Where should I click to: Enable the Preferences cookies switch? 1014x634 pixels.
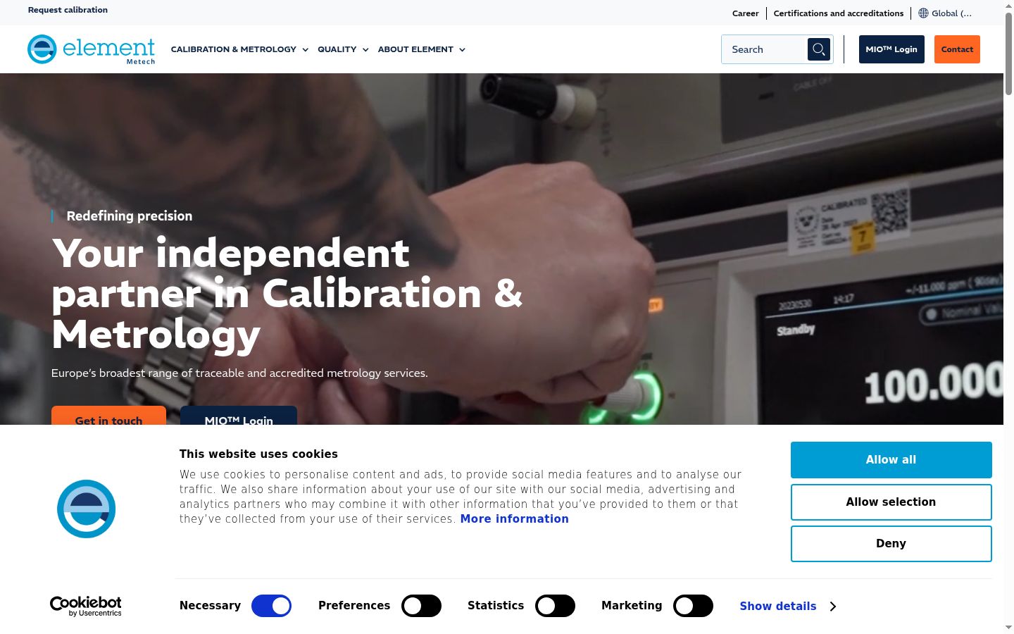[x=421, y=606]
